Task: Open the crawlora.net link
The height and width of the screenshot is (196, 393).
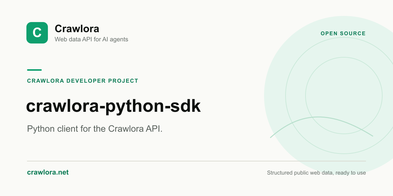Action: point(48,172)
